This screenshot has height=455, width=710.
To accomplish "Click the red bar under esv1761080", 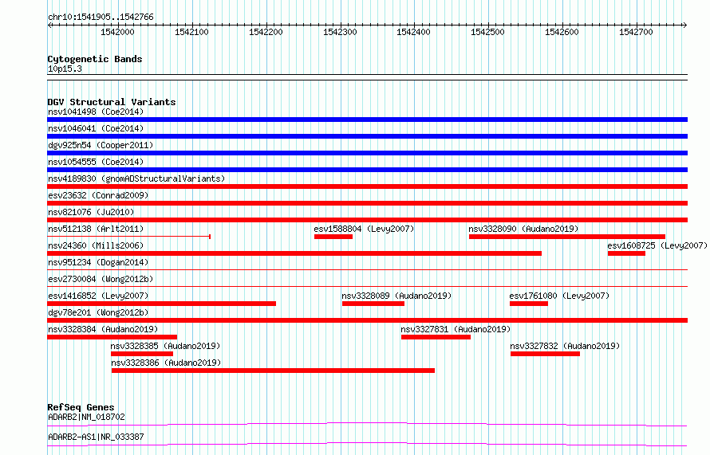I will [x=529, y=304].
